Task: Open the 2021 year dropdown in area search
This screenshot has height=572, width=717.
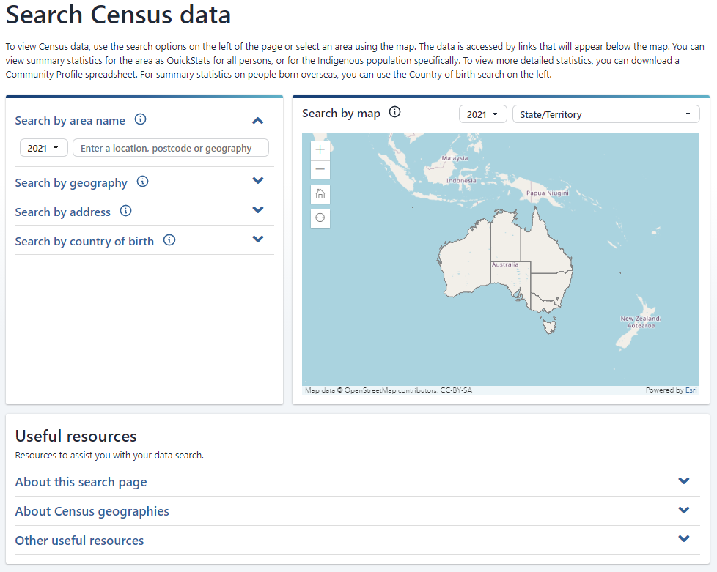Action: coord(43,148)
